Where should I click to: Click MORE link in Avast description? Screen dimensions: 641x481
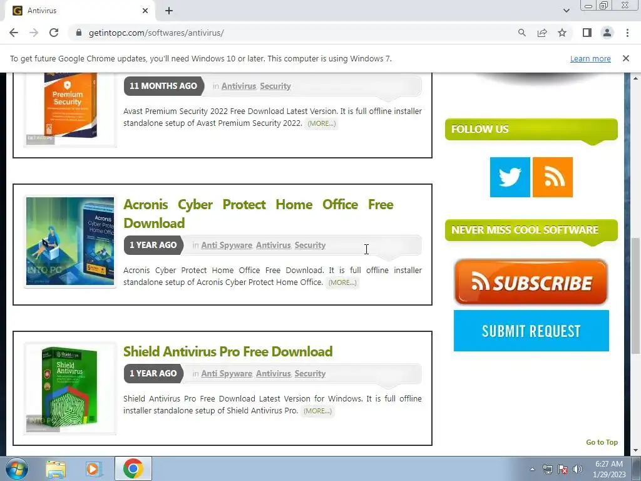click(321, 123)
